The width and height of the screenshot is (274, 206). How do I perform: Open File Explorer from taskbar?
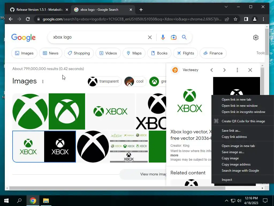click(46, 201)
